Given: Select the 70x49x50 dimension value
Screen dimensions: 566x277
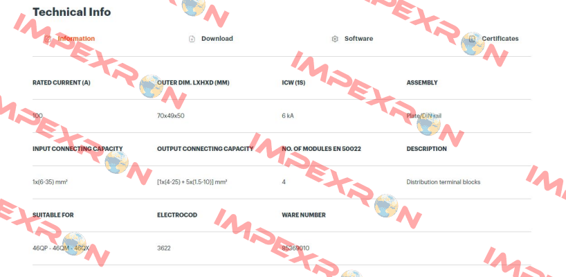Looking at the screenshot, I should coord(171,116).
